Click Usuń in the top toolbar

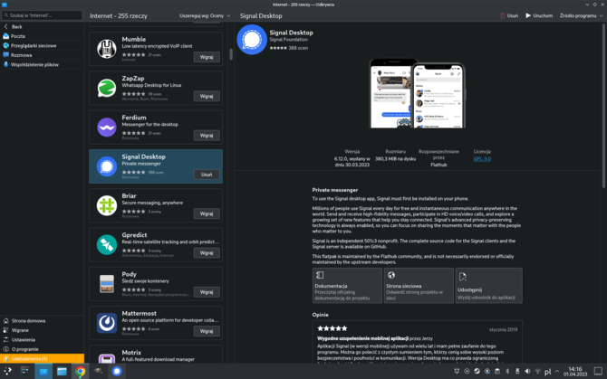(x=509, y=16)
